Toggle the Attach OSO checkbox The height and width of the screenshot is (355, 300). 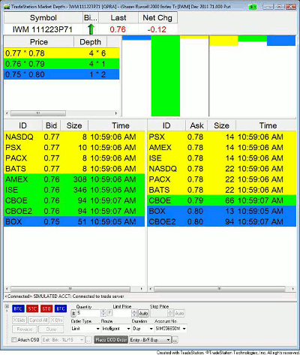(x=14, y=340)
